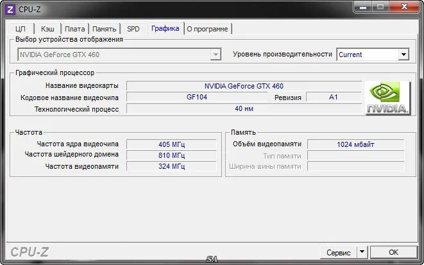Click the OK button
Viewport: 424px width, 265px height.
click(393, 252)
